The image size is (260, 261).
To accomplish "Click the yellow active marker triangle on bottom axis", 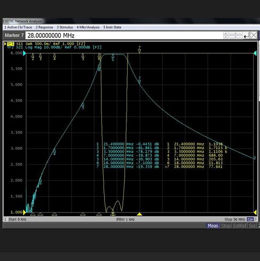I will (x=139, y=214).
